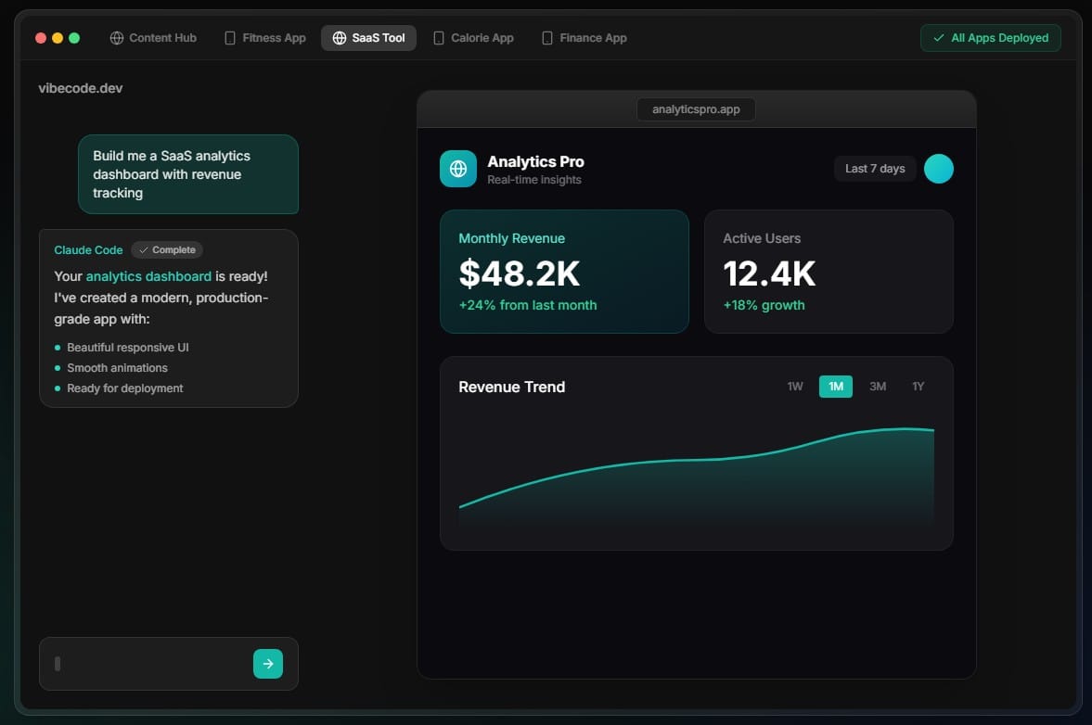Open the Last 7 days date selector
This screenshot has height=725, width=1092.
point(874,169)
